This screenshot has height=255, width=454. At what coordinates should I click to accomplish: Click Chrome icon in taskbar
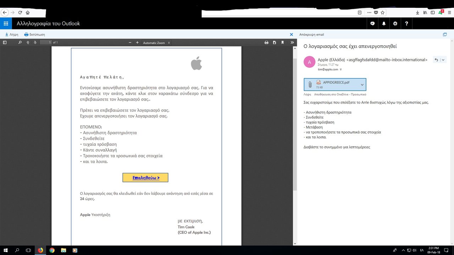(52, 250)
